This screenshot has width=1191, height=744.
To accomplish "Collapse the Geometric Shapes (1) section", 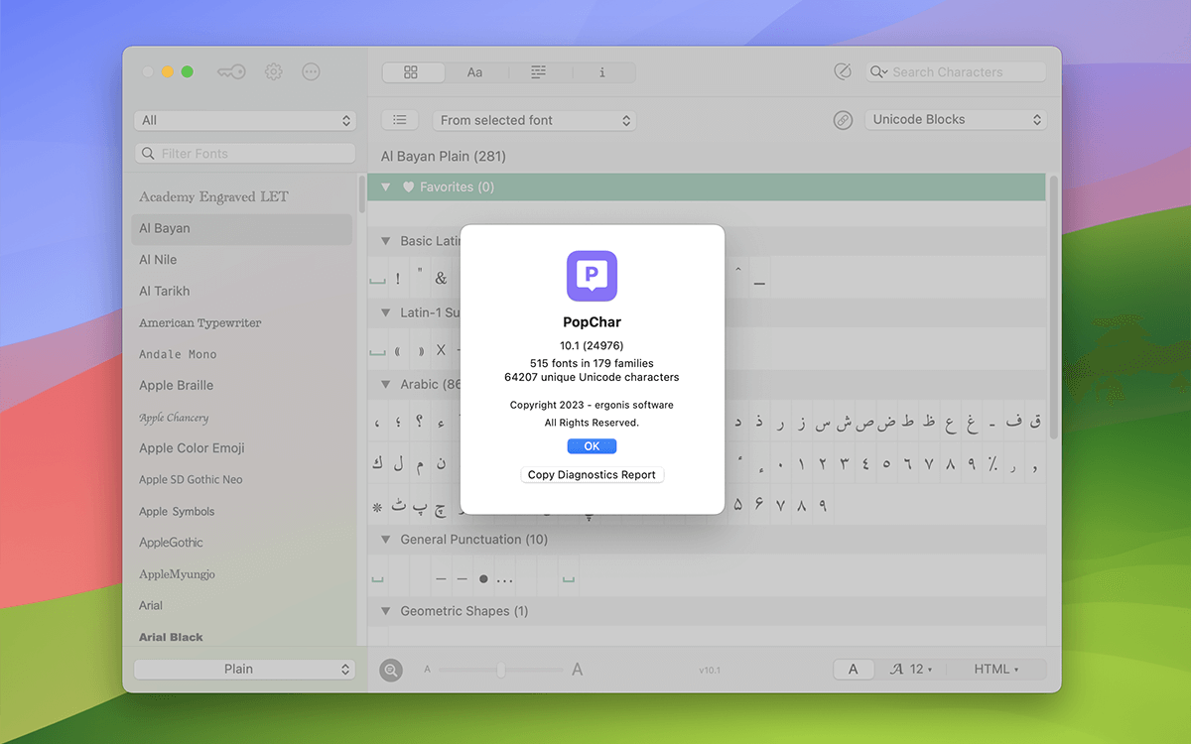I will pyautogui.click(x=386, y=611).
